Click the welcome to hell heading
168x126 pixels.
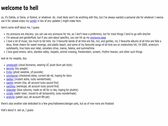pos(20,8)
